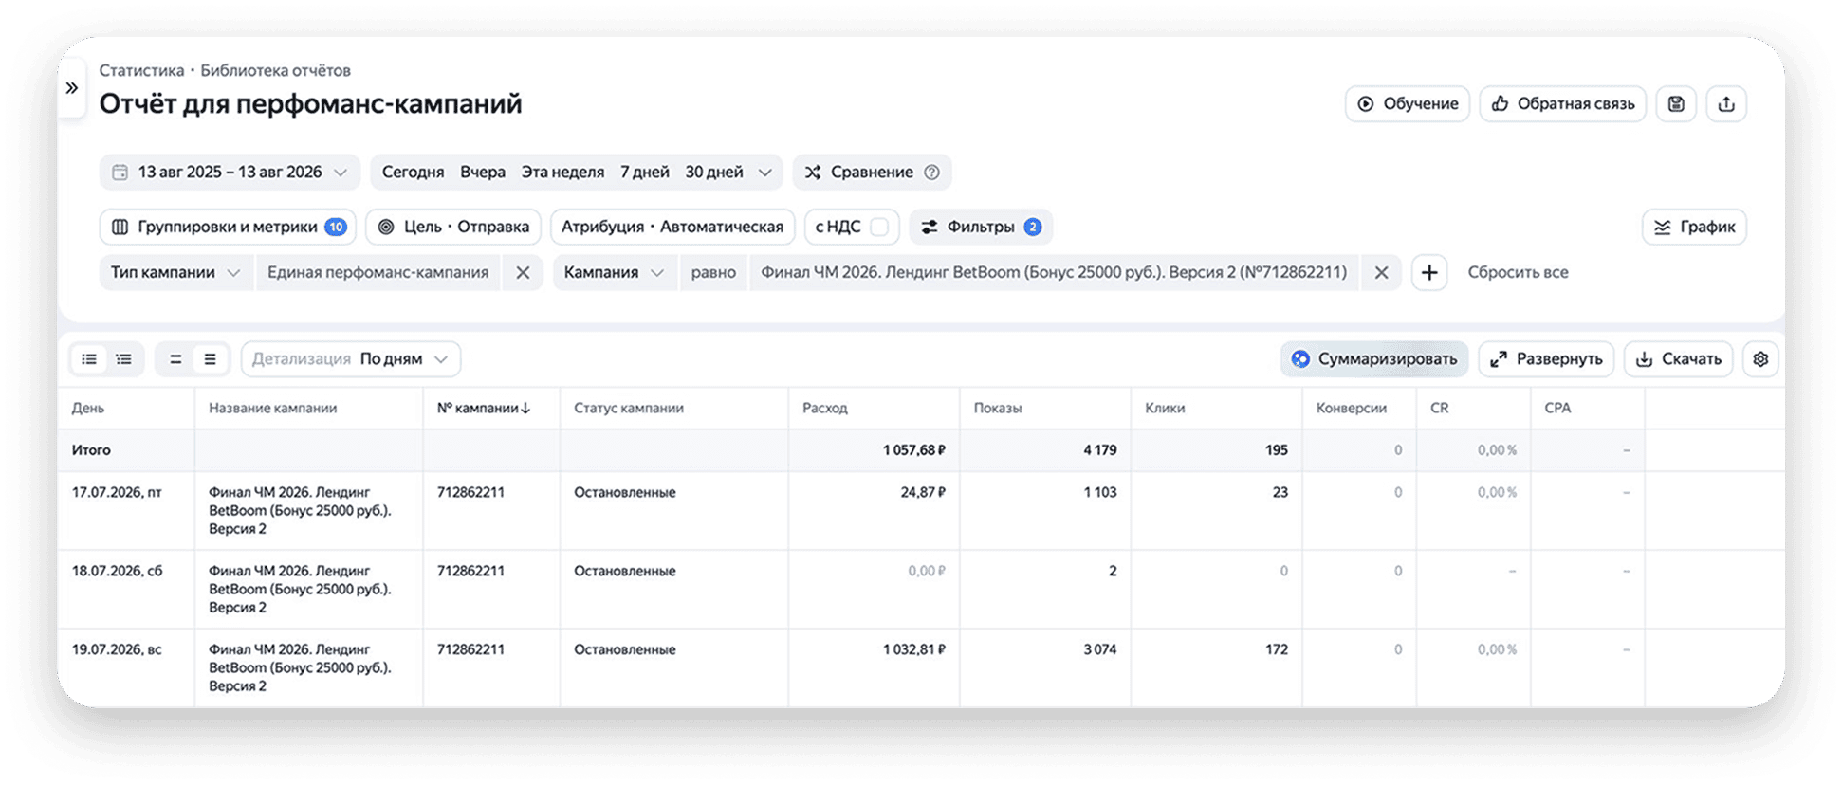Click the Развернуть button
Screen dimensions: 1842x785
coord(1546,359)
